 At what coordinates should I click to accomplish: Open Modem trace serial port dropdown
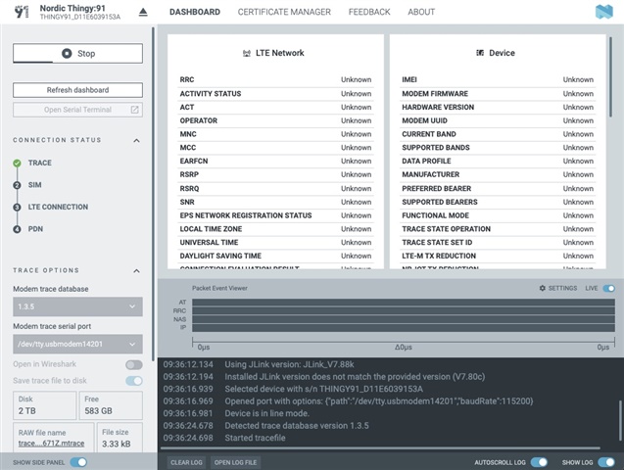click(77, 344)
